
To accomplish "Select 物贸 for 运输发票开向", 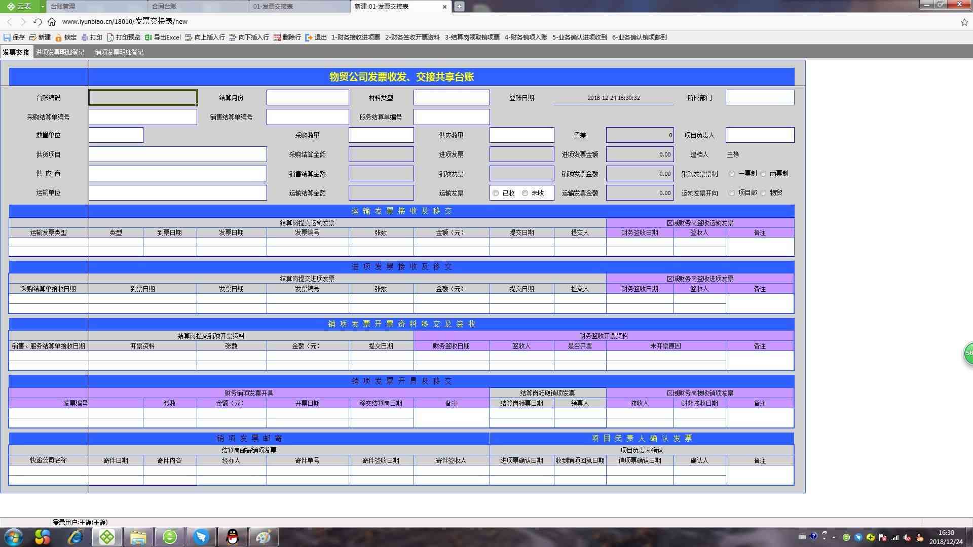I will (x=763, y=193).
